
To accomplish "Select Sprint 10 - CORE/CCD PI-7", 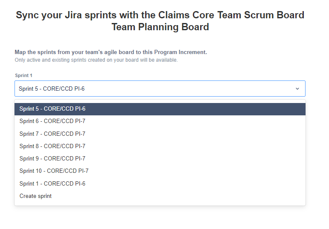I will click(x=160, y=171).
